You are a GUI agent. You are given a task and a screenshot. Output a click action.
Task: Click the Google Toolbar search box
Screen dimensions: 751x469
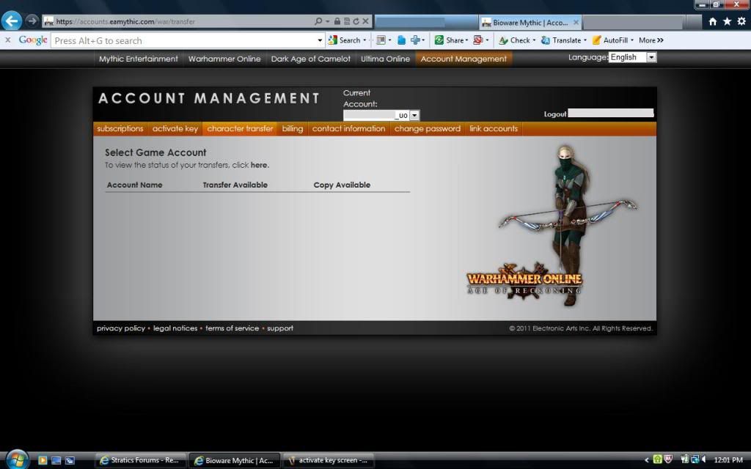coord(183,41)
